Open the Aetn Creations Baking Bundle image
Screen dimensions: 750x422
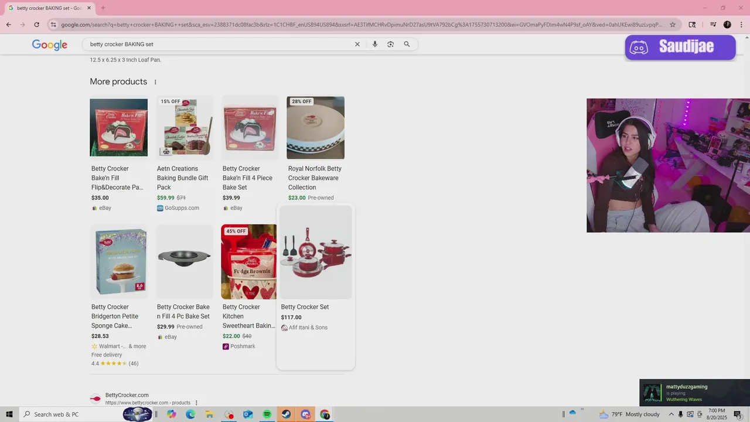185,128
